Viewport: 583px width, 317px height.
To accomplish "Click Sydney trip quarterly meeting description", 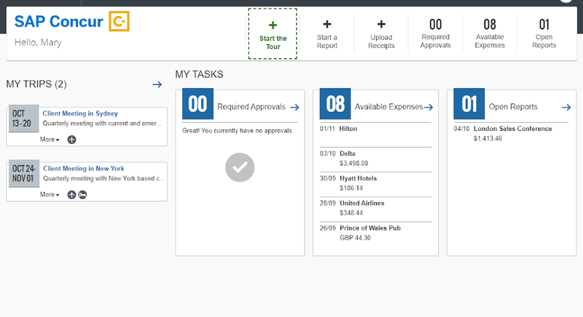I will pos(102,124).
